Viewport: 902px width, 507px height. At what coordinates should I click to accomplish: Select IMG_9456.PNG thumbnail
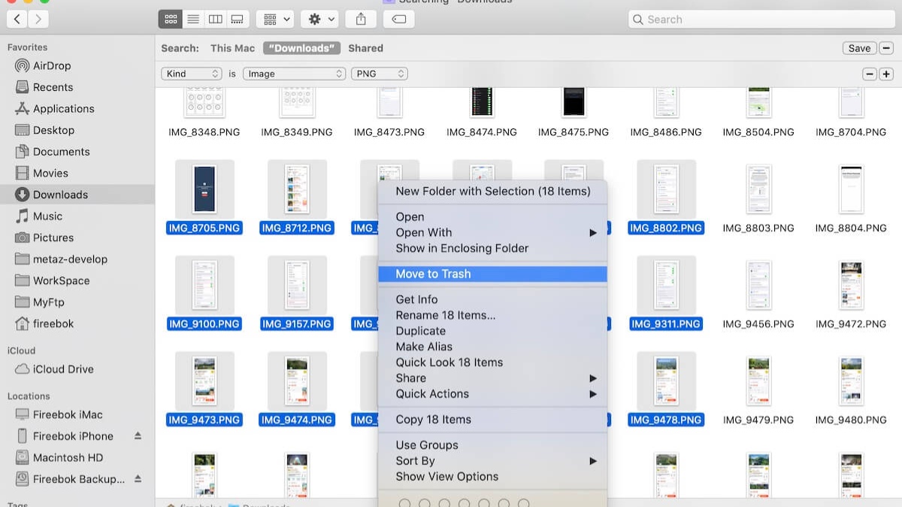point(758,285)
